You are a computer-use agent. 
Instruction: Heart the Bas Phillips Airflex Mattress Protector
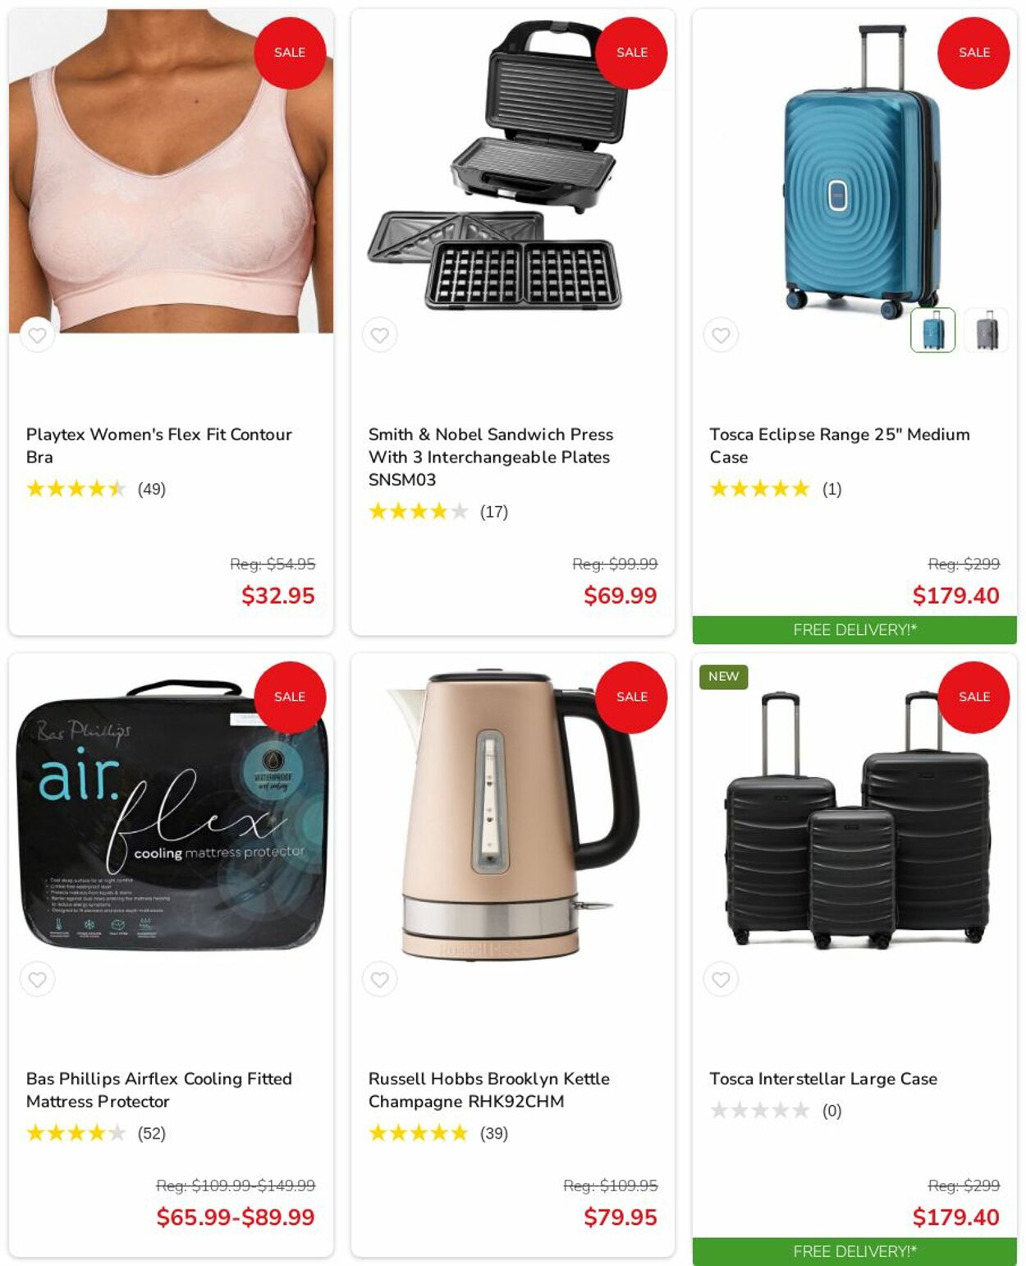pos(38,979)
